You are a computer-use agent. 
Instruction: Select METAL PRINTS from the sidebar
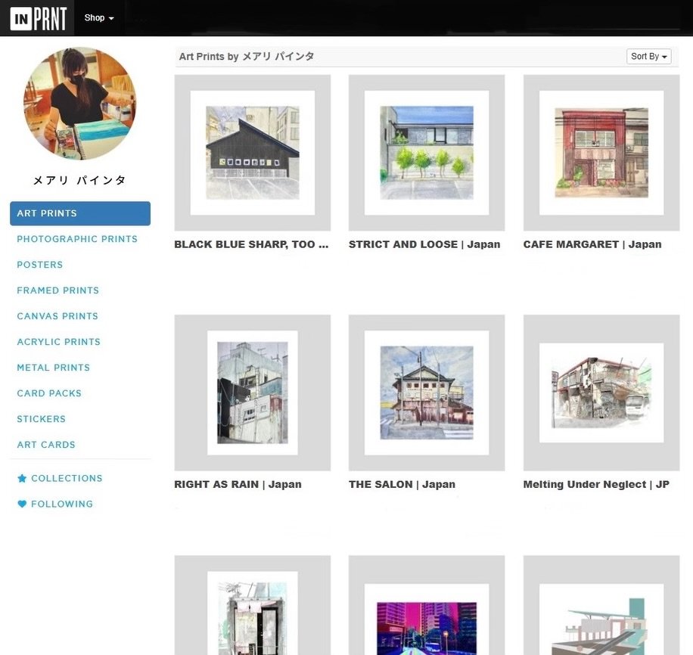pyautogui.click(x=53, y=367)
